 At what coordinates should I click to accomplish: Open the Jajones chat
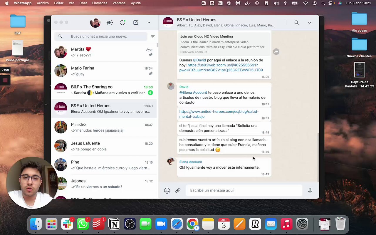104,184
